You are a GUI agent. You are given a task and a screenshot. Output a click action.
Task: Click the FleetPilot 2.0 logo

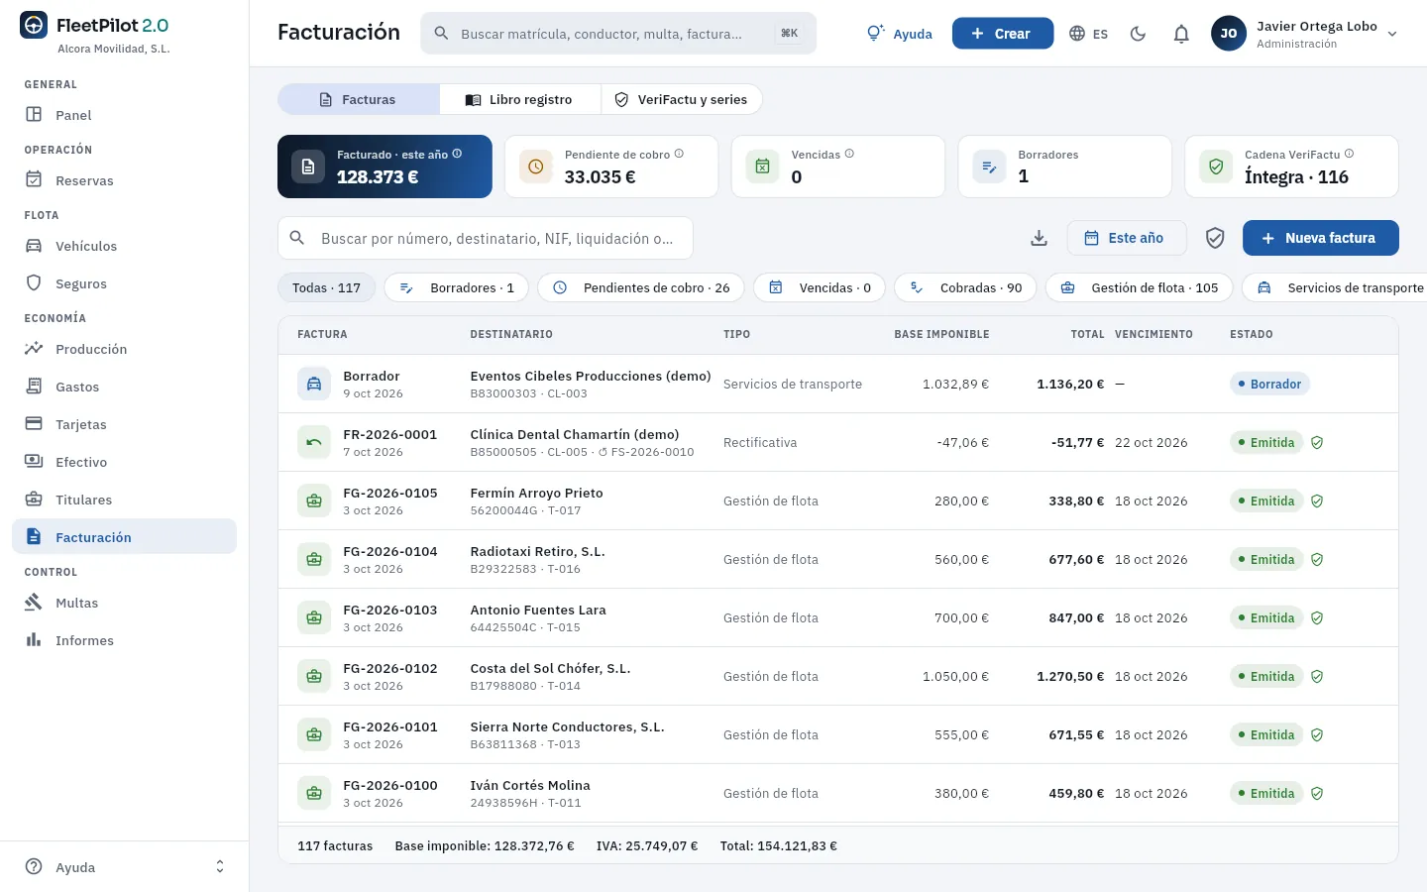(94, 26)
